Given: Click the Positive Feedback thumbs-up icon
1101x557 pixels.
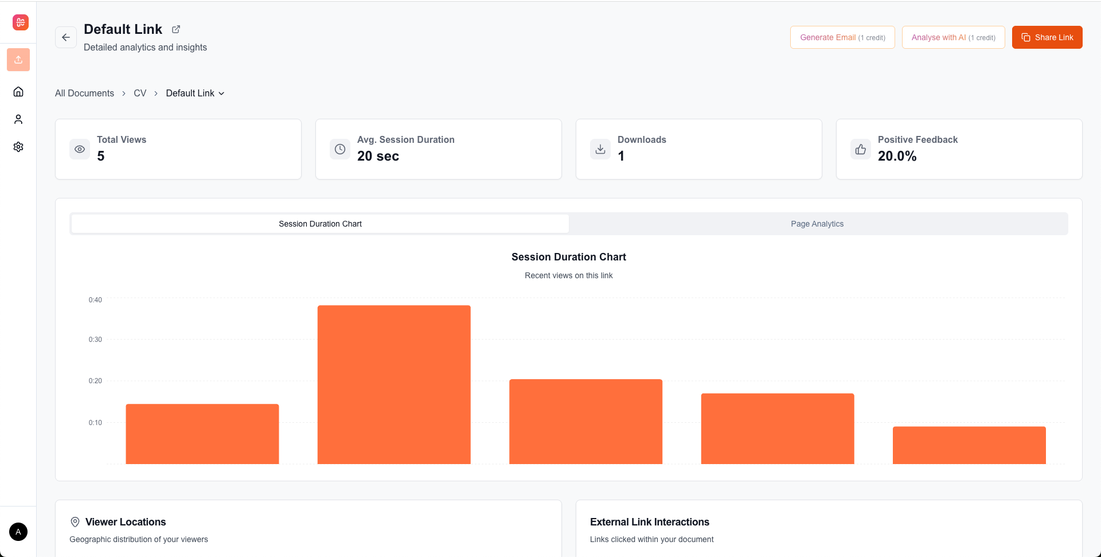Looking at the screenshot, I should point(861,149).
